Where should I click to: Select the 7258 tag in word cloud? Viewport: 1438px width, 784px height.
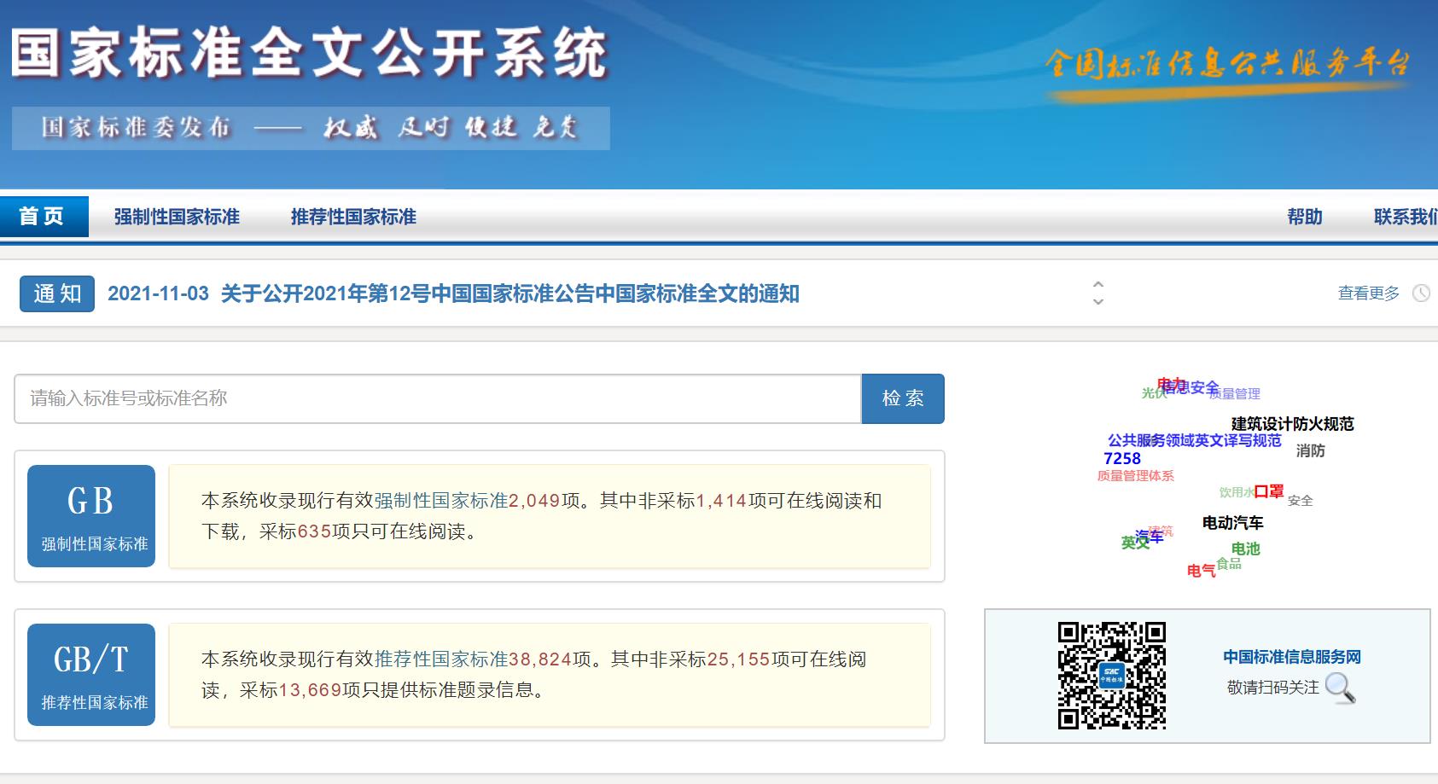pos(1122,458)
